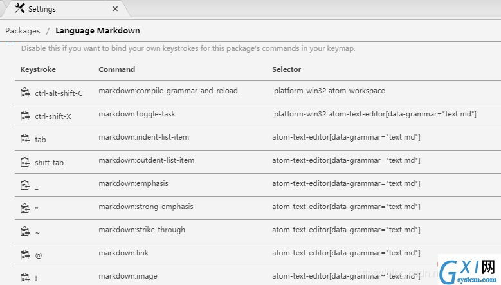Screen dimensions: 501x285
Task: Copy the shift-tab keybinding via clipboard icon
Action: 25,162
